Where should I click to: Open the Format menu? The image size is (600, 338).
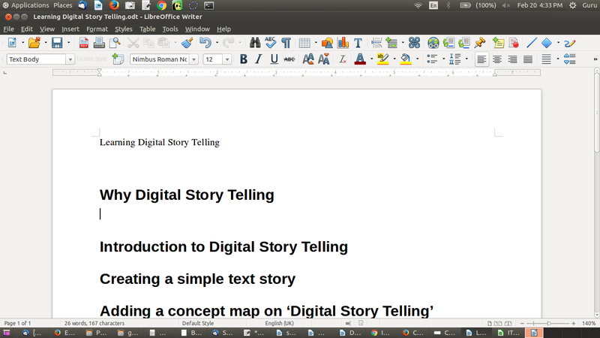coord(97,29)
